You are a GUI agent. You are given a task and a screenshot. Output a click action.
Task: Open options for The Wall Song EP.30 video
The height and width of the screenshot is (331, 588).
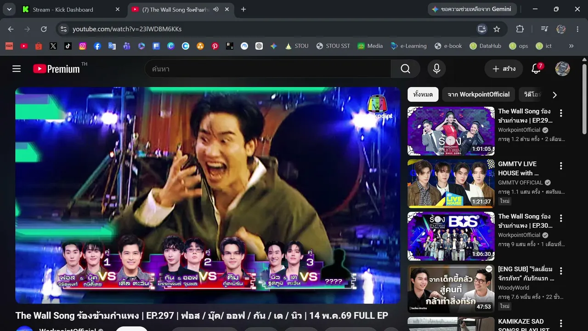pos(560,218)
